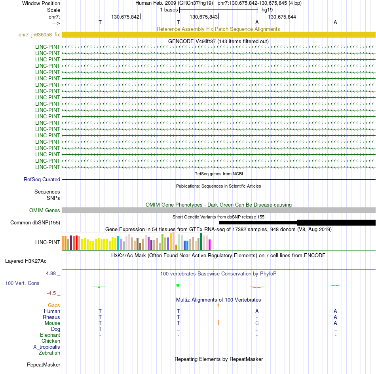This screenshot has width=376, height=374.
Task: Click the X_tropicalis alignment row label
Action: pos(47,347)
